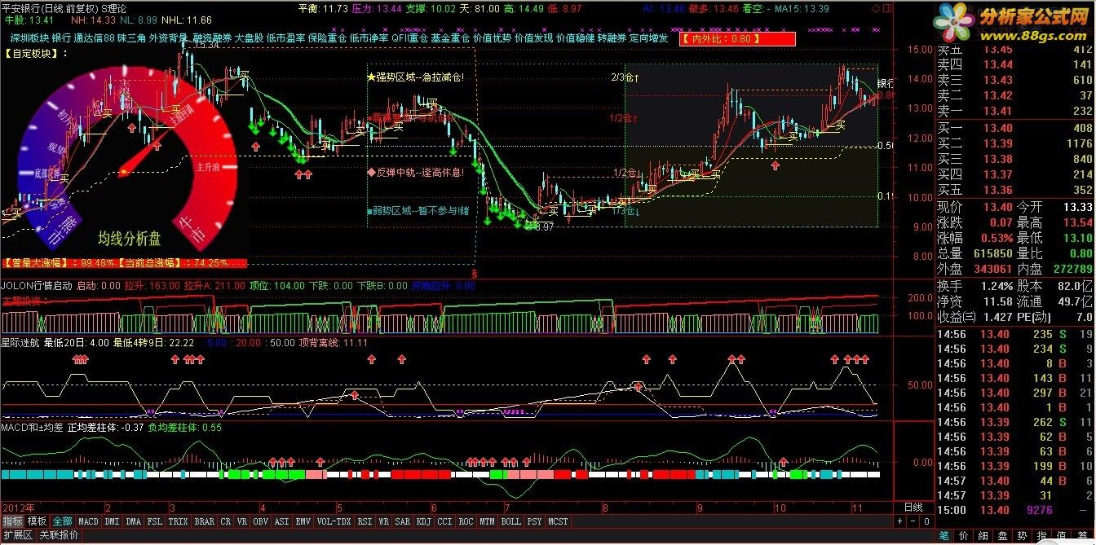Click the 融资融券 sector tag
The image size is (1096, 545).
click(x=212, y=37)
